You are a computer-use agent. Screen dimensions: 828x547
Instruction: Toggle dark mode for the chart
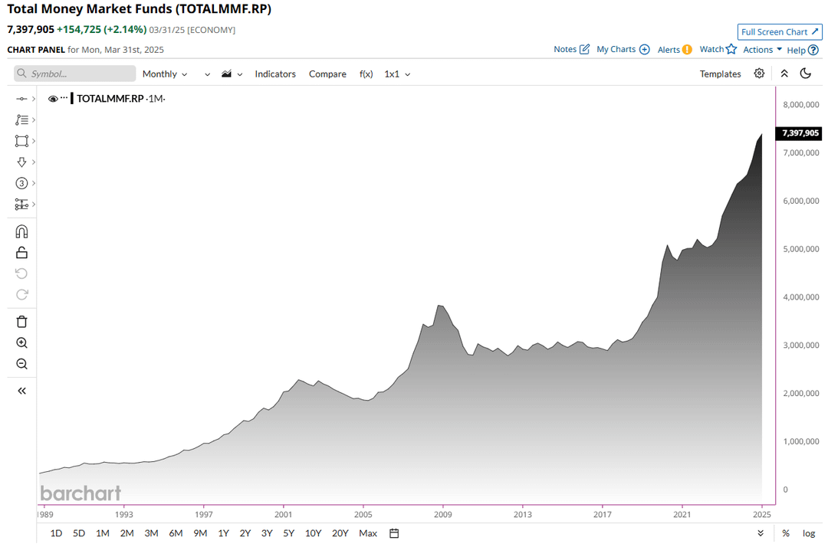[x=805, y=73]
